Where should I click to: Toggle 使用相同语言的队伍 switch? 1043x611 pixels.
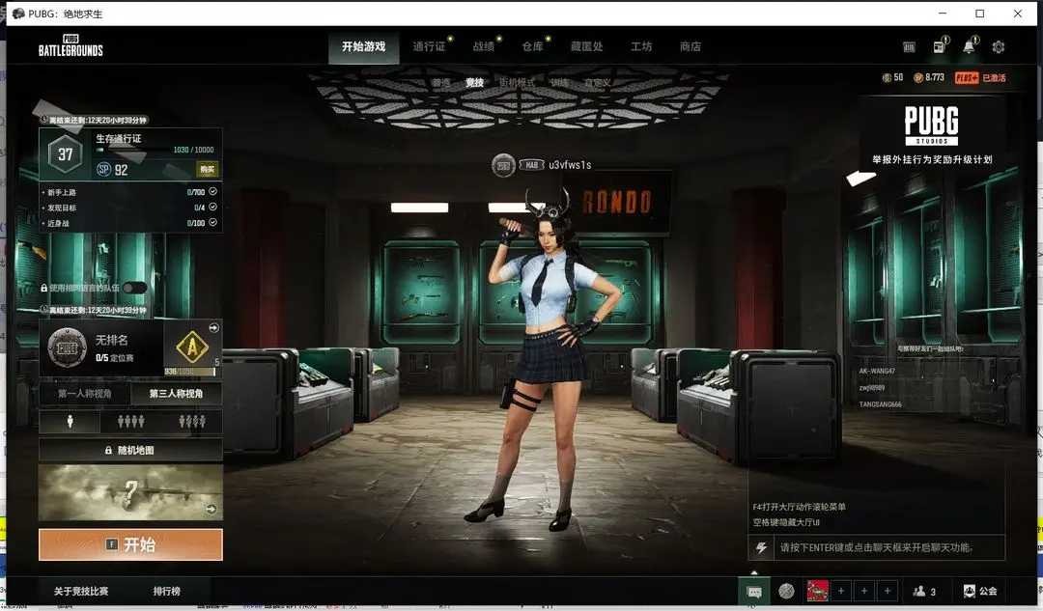click(x=134, y=288)
